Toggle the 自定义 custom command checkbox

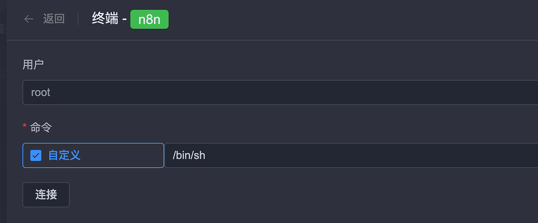coord(36,155)
